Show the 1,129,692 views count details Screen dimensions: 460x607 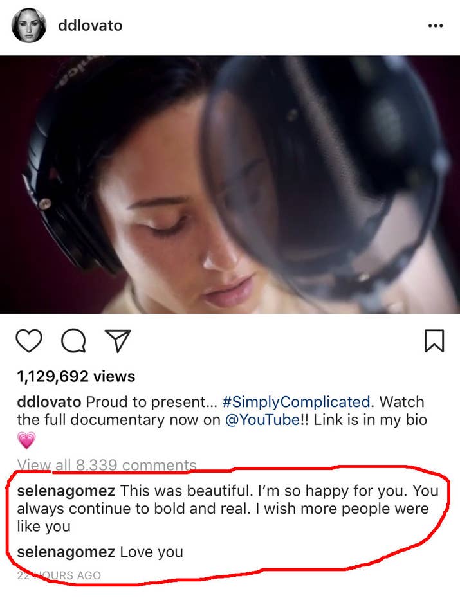point(76,376)
